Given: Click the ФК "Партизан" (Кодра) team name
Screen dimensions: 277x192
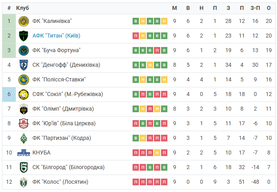Looking at the screenshot, I should click(x=62, y=138).
